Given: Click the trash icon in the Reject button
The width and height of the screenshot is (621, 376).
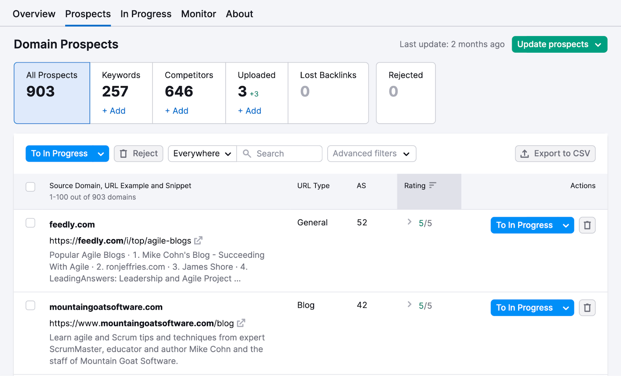Looking at the screenshot, I should [x=123, y=154].
